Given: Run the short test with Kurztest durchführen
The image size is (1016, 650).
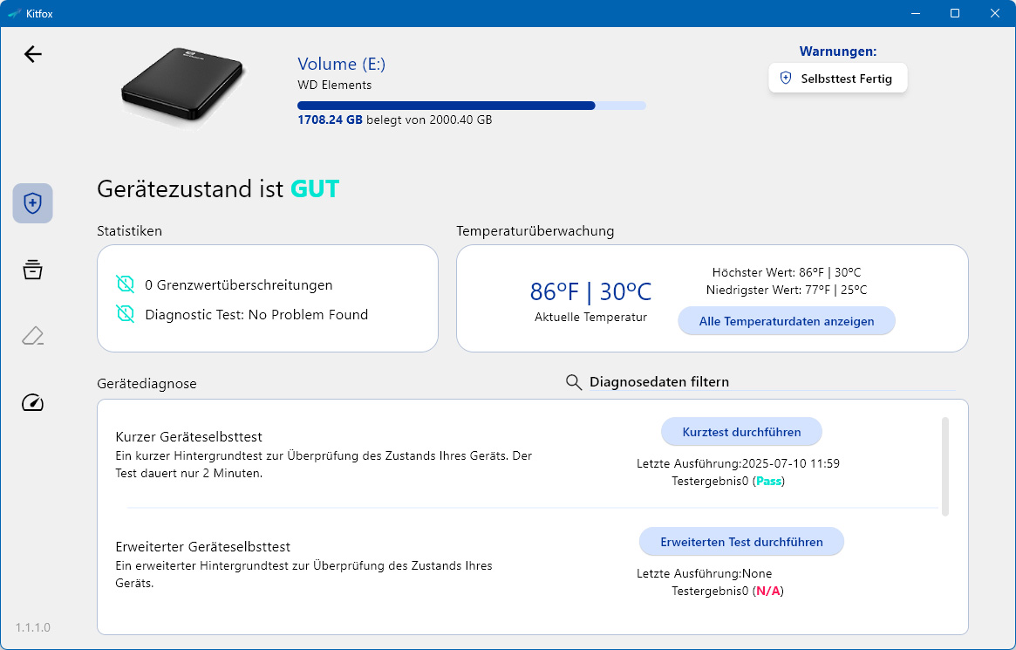Looking at the screenshot, I should pyautogui.click(x=741, y=432).
